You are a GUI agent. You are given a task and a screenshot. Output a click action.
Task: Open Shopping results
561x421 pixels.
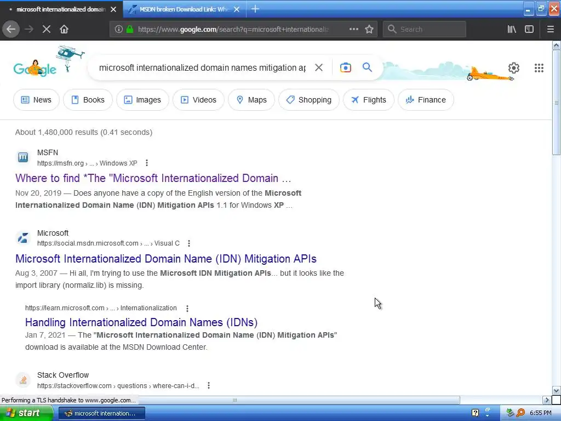coord(309,100)
